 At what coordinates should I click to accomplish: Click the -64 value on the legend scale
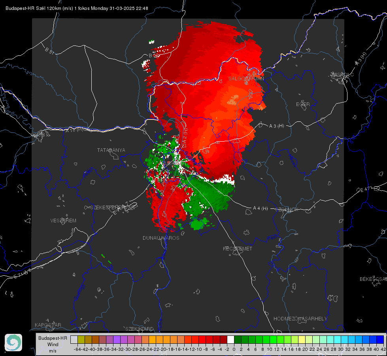click(x=77, y=349)
